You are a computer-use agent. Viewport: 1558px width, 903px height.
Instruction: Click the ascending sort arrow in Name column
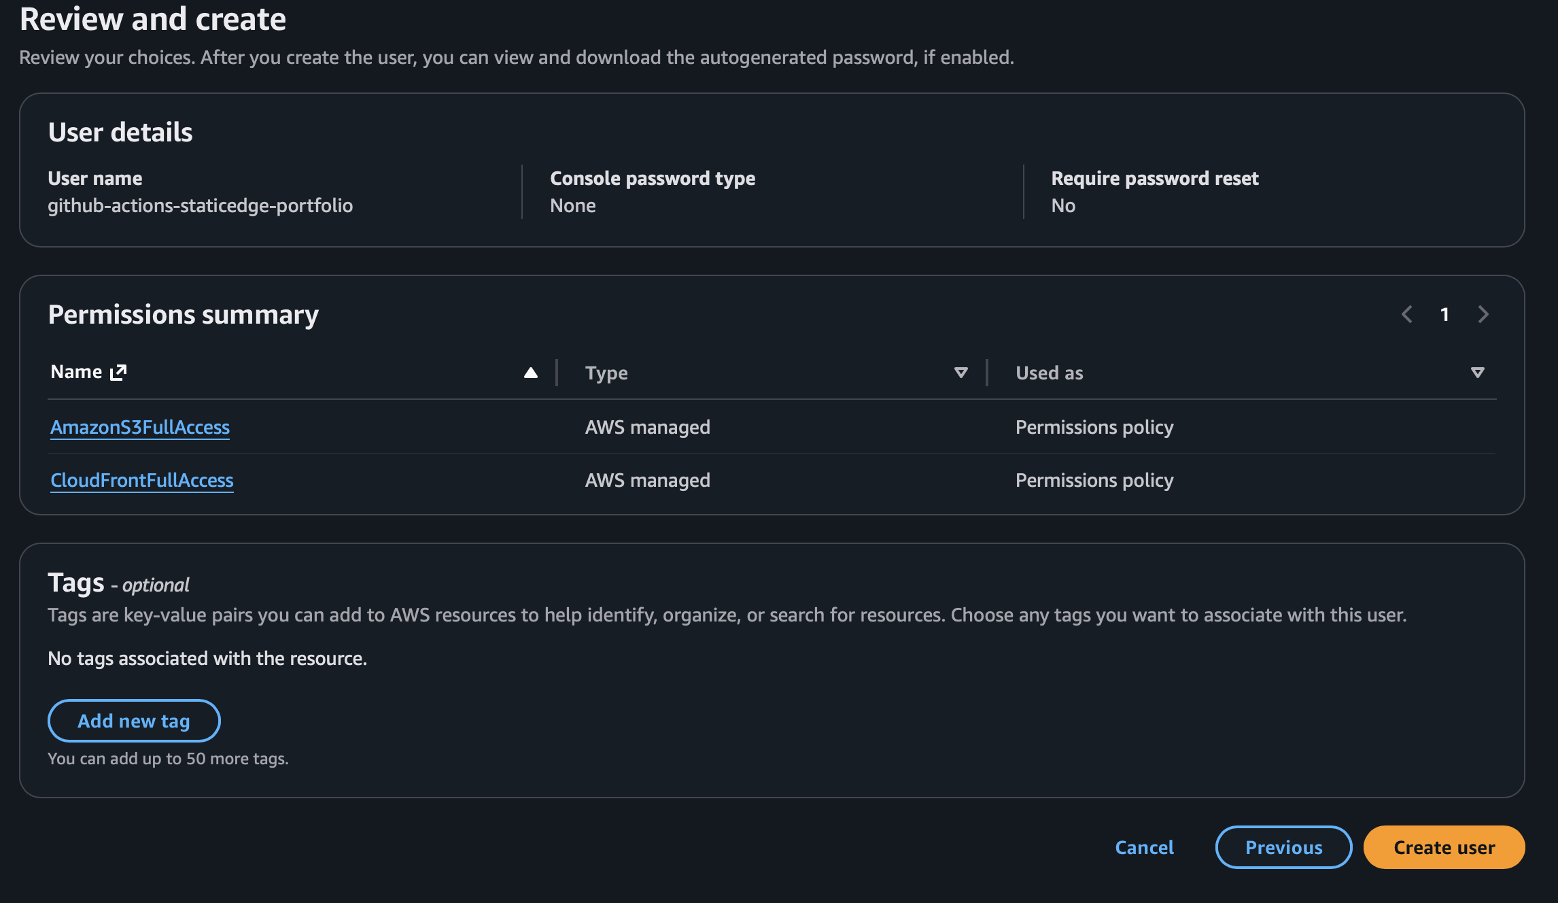coord(531,373)
